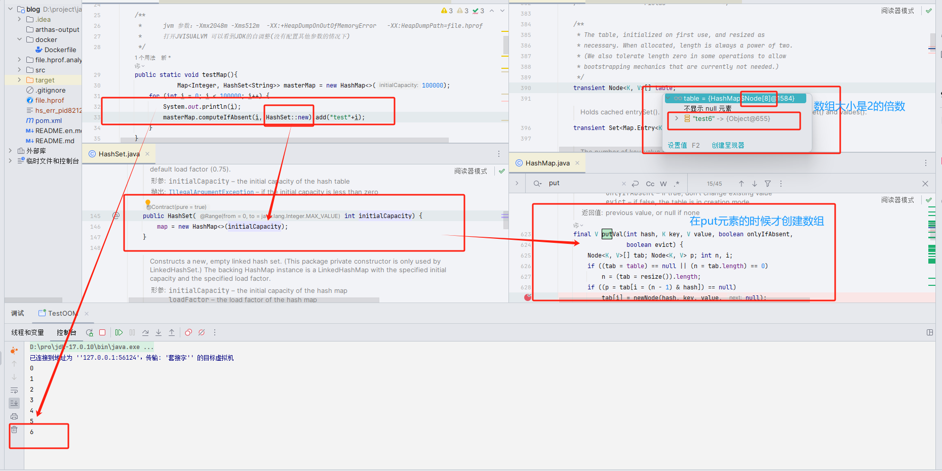This screenshot has height=471, width=942.
Task: Click the search field containing 'put'
Action: (582, 183)
